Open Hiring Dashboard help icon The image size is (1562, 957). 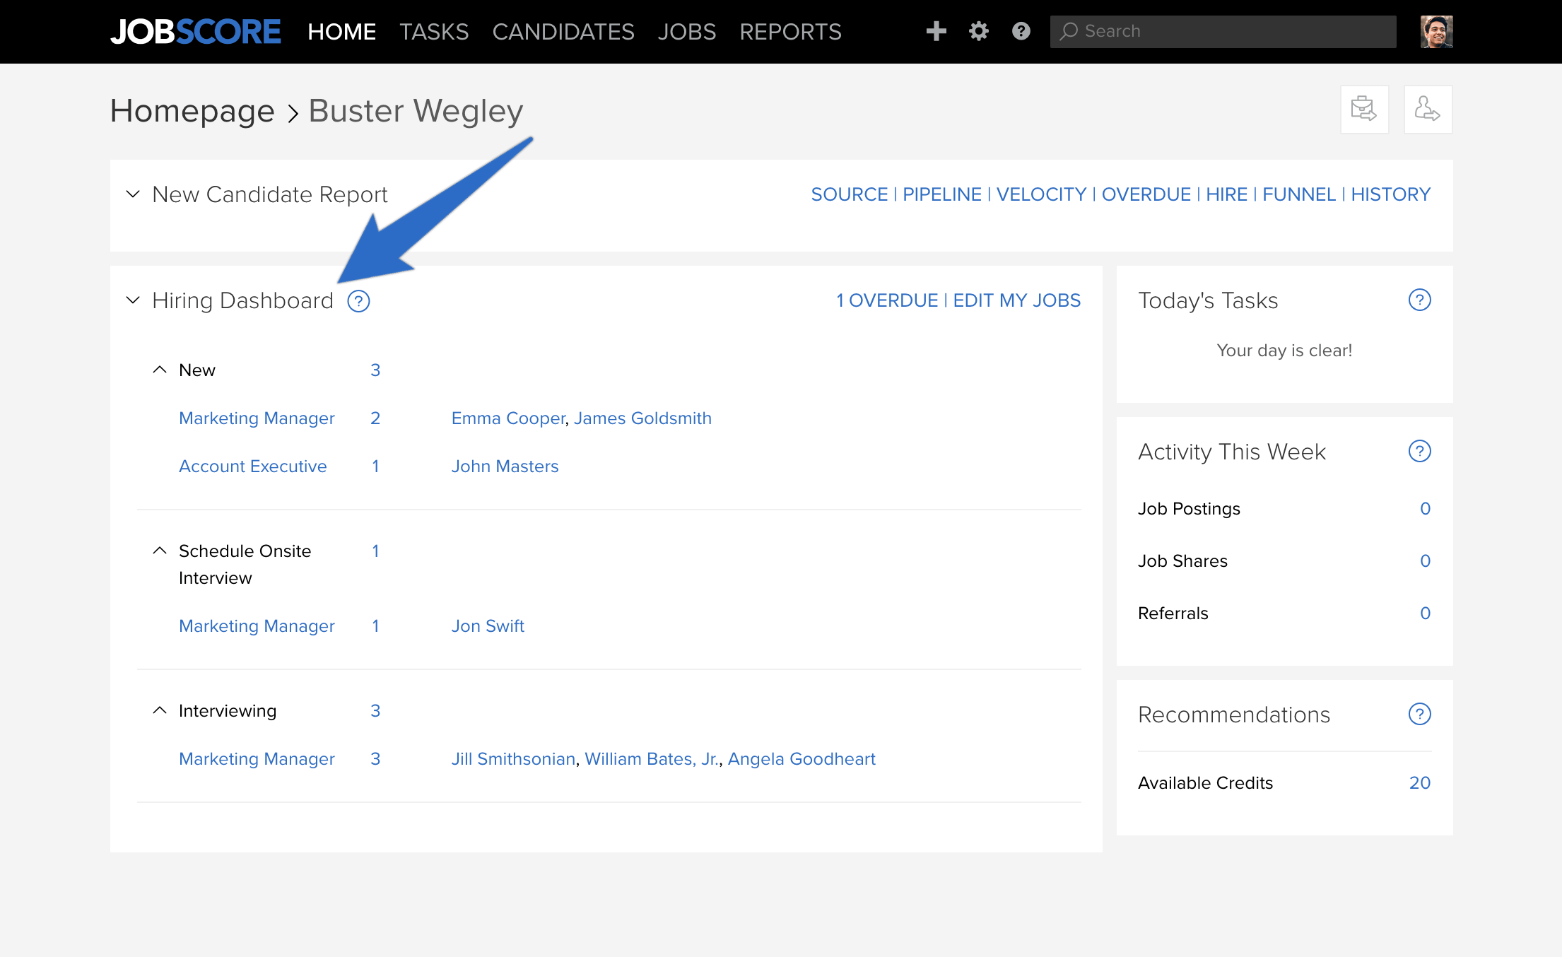(x=359, y=301)
